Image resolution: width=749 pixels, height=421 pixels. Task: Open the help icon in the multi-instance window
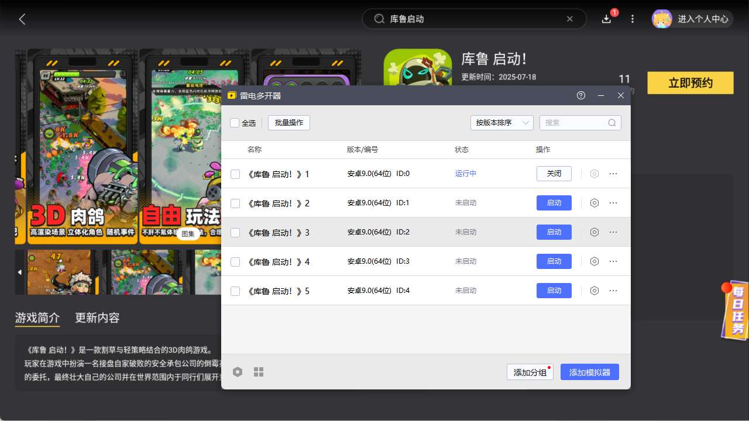tap(581, 95)
